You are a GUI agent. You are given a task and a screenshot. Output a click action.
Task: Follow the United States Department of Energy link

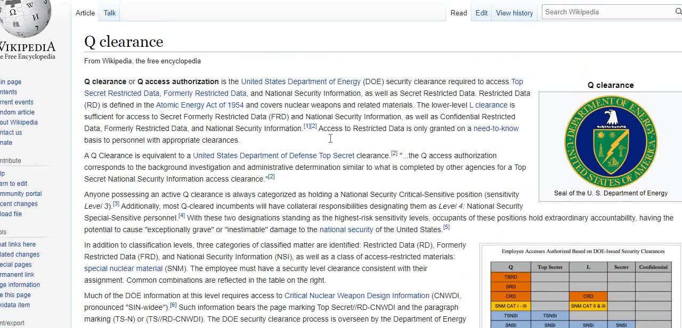pyautogui.click(x=301, y=81)
